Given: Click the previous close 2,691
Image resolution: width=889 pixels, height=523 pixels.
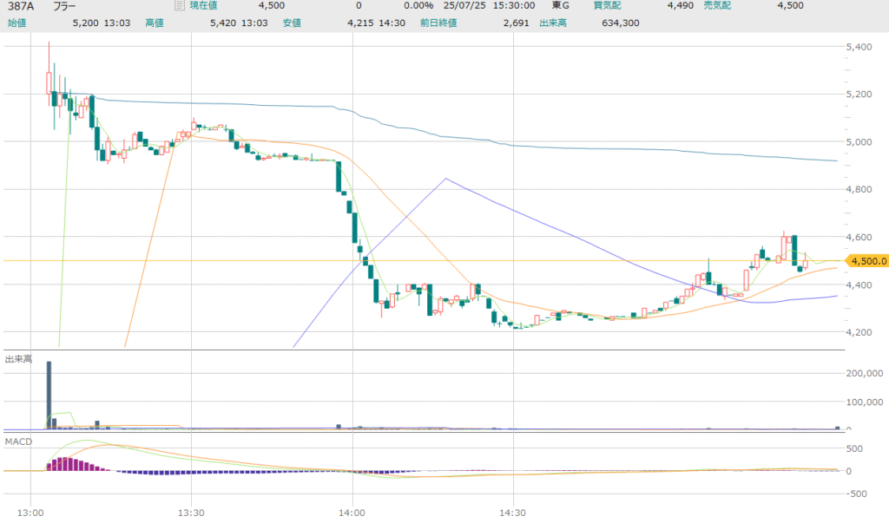Looking at the screenshot, I should (x=516, y=23).
